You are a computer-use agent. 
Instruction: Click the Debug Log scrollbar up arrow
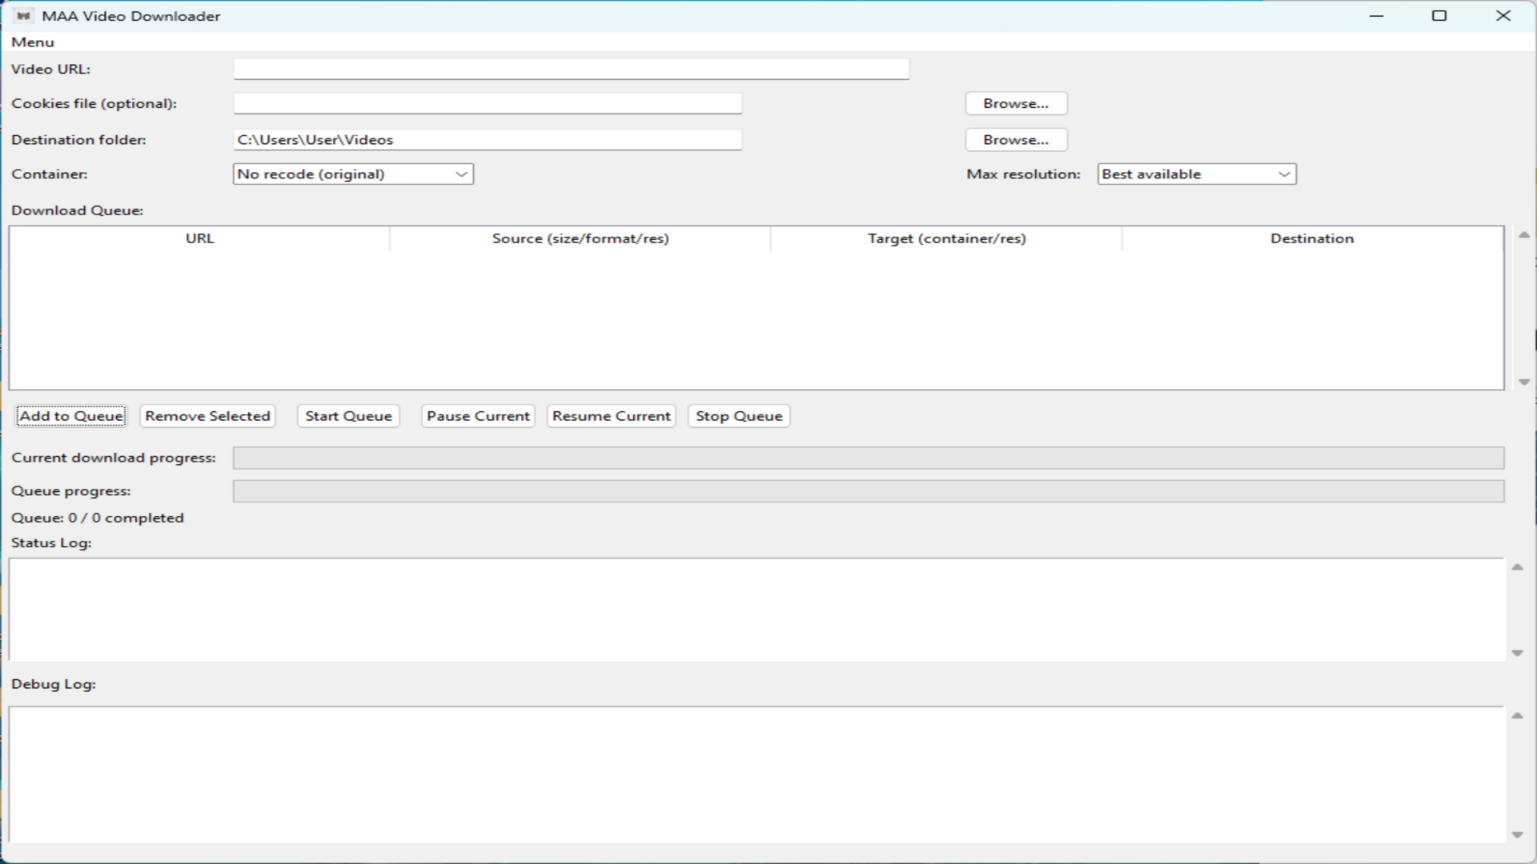1518,716
